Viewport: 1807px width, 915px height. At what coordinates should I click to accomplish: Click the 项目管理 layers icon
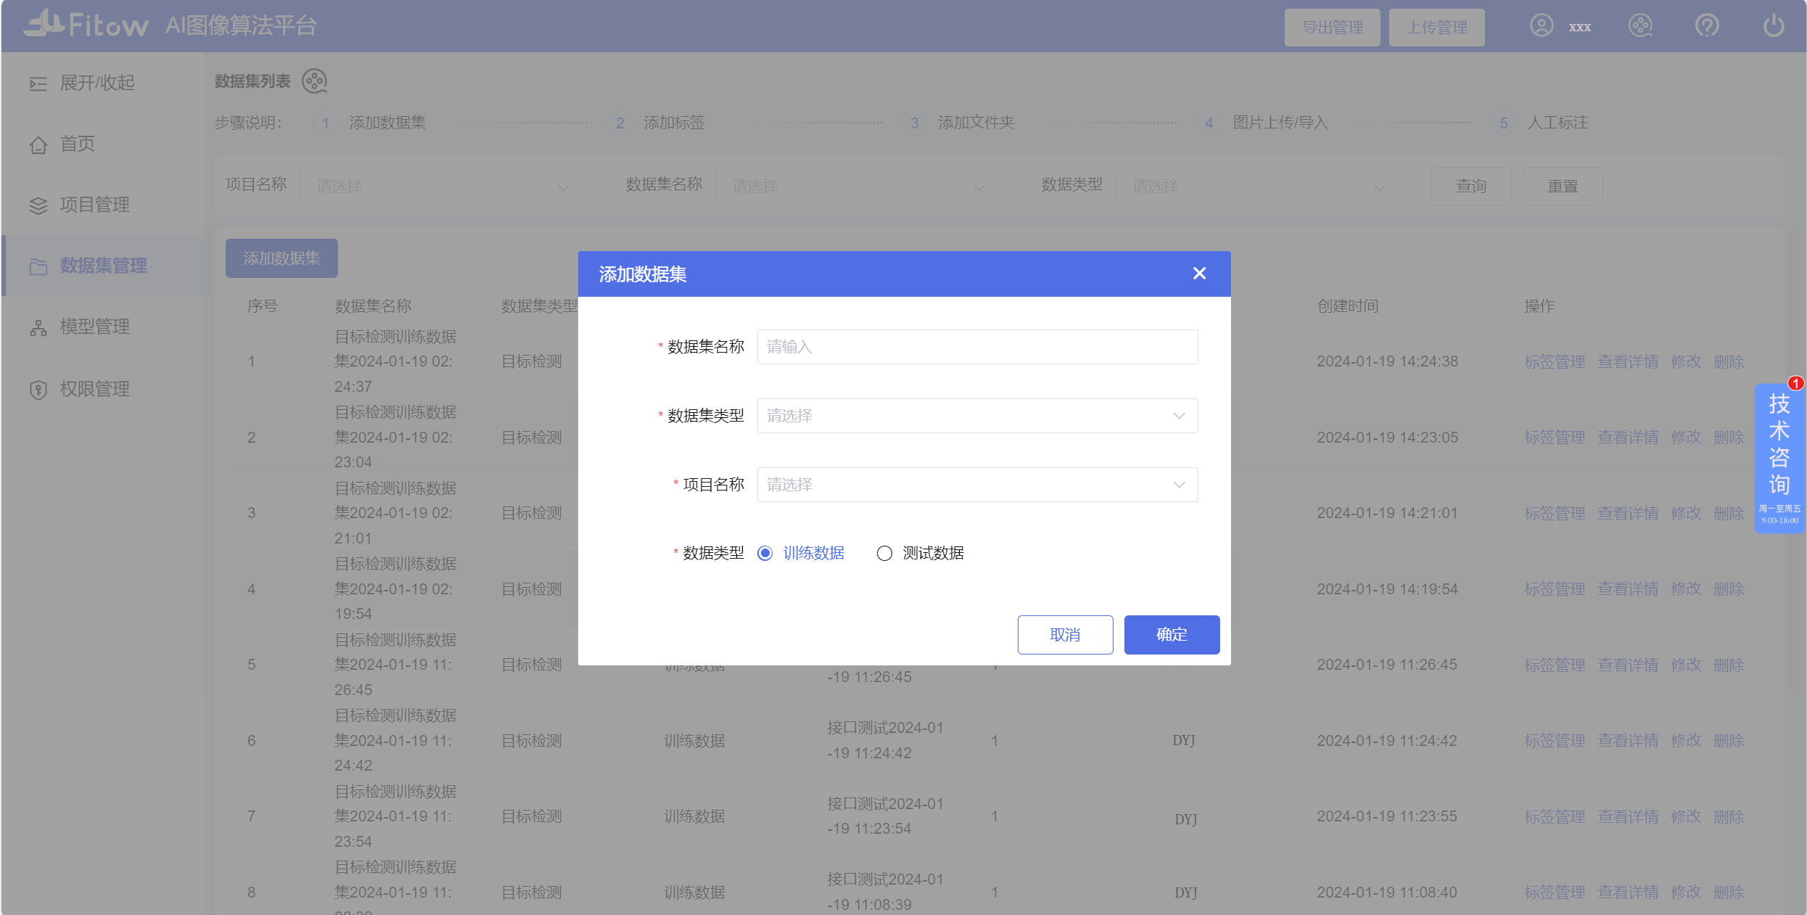click(x=38, y=206)
